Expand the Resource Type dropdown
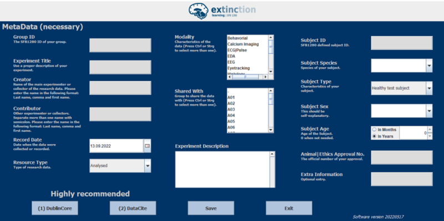 (148, 166)
